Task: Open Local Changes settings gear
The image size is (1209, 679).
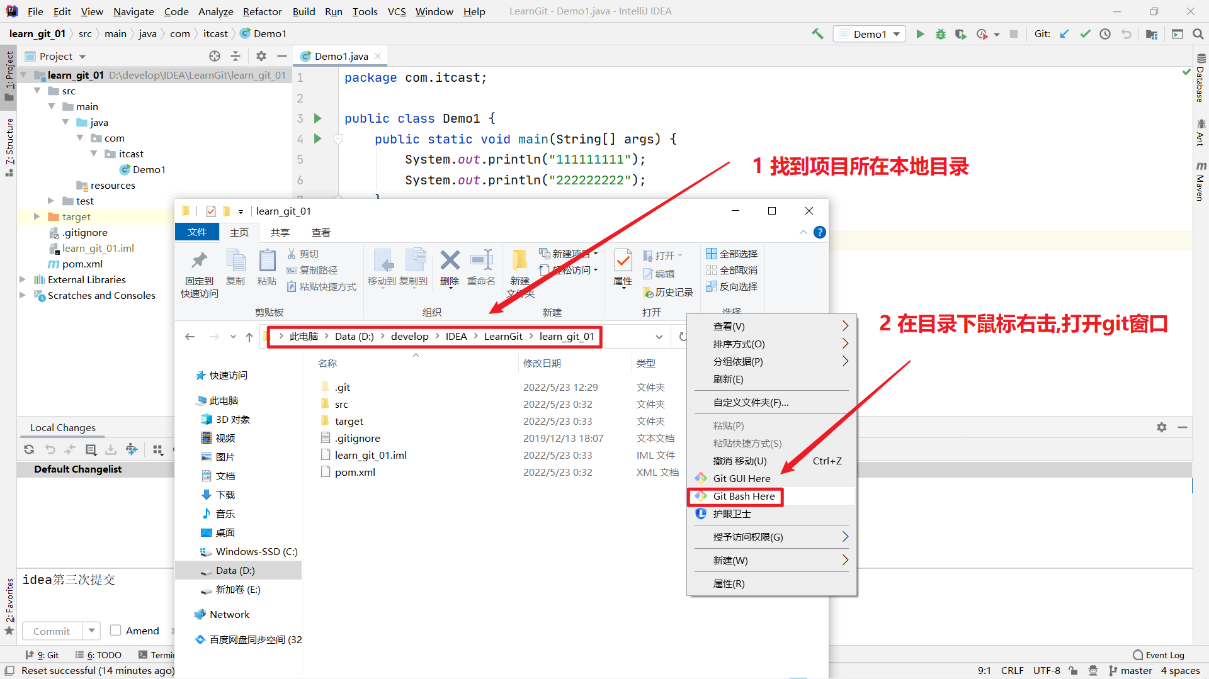Action: 1162,427
